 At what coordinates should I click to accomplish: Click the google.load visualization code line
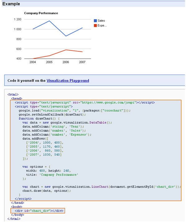[x=74, y=111]
